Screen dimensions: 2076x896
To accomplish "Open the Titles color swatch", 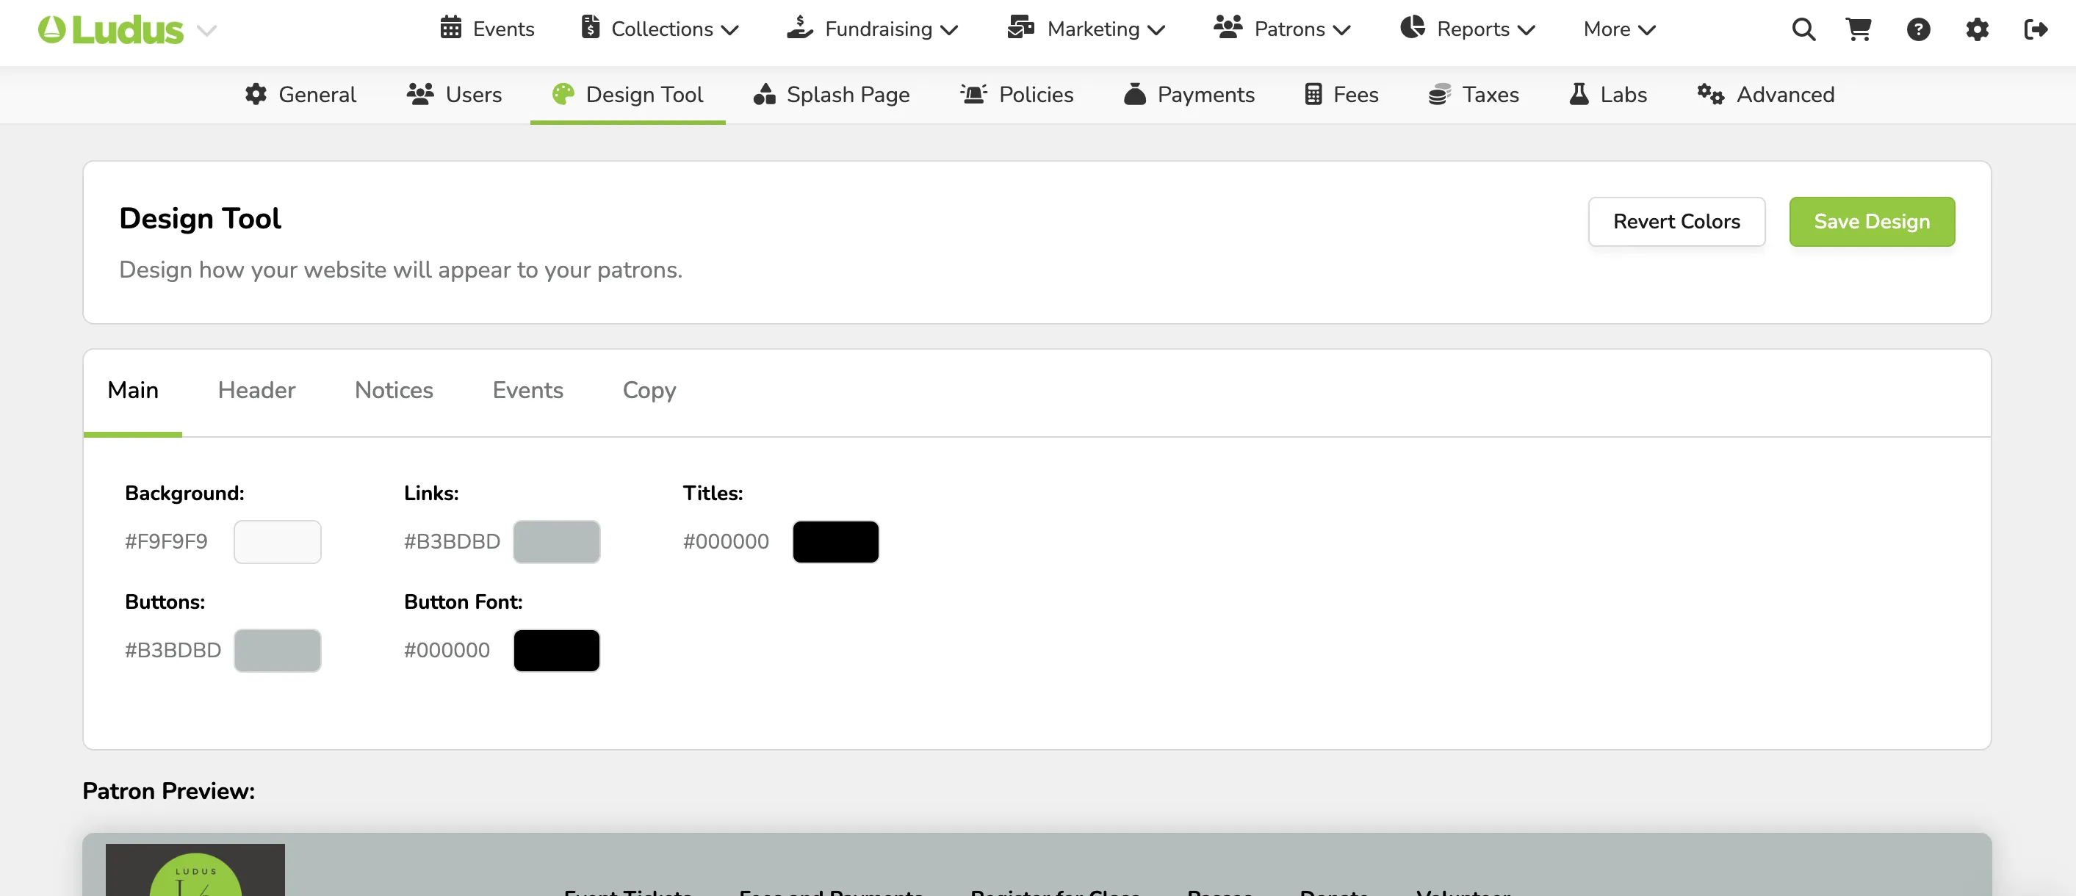I will (x=836, y=541).
